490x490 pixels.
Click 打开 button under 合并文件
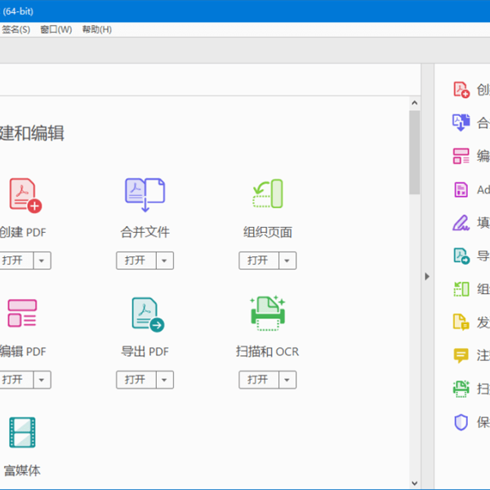[135, 261]
